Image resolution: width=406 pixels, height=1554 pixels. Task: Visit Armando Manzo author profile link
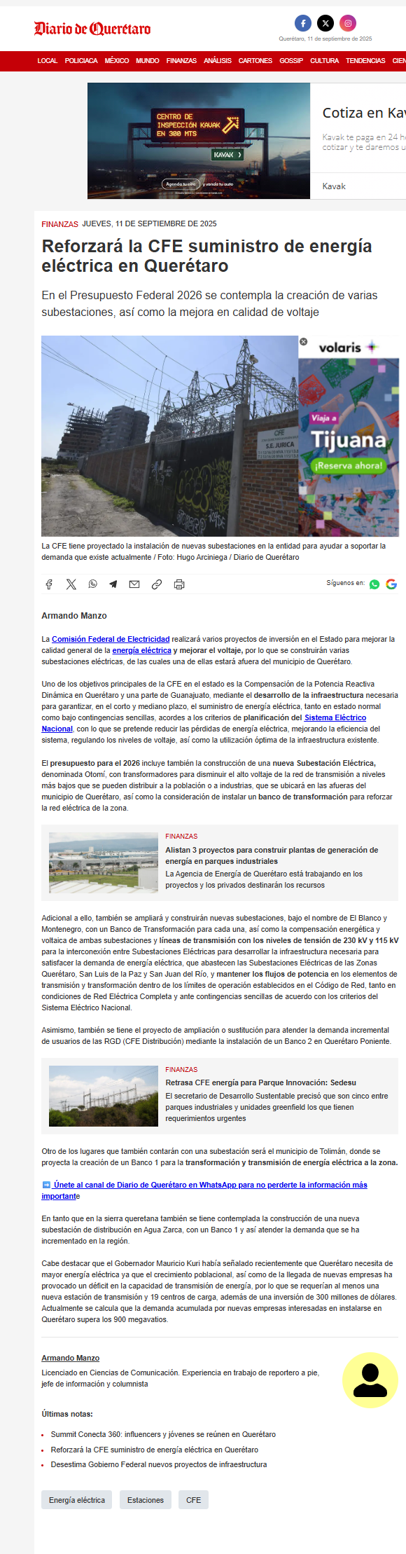point(70,1358)
